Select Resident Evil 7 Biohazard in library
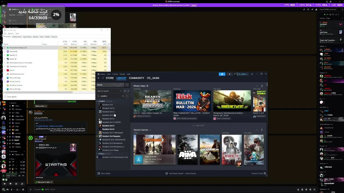 pos(112,133)
